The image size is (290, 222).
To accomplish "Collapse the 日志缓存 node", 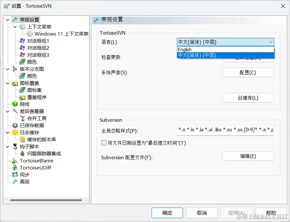I will click(x=8, y=133).
